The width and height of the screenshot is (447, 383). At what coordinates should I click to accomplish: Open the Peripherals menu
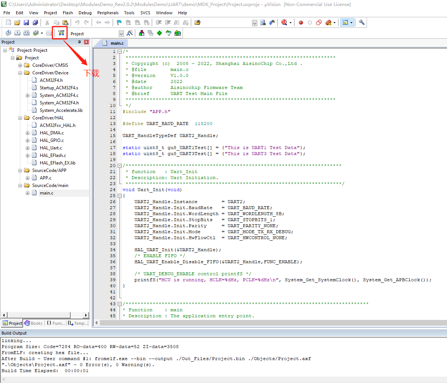coord(108,13)
